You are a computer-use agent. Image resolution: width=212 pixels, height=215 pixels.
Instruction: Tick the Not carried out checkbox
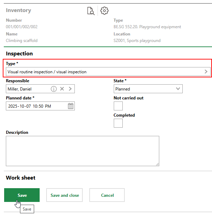[x=118, y=106]
